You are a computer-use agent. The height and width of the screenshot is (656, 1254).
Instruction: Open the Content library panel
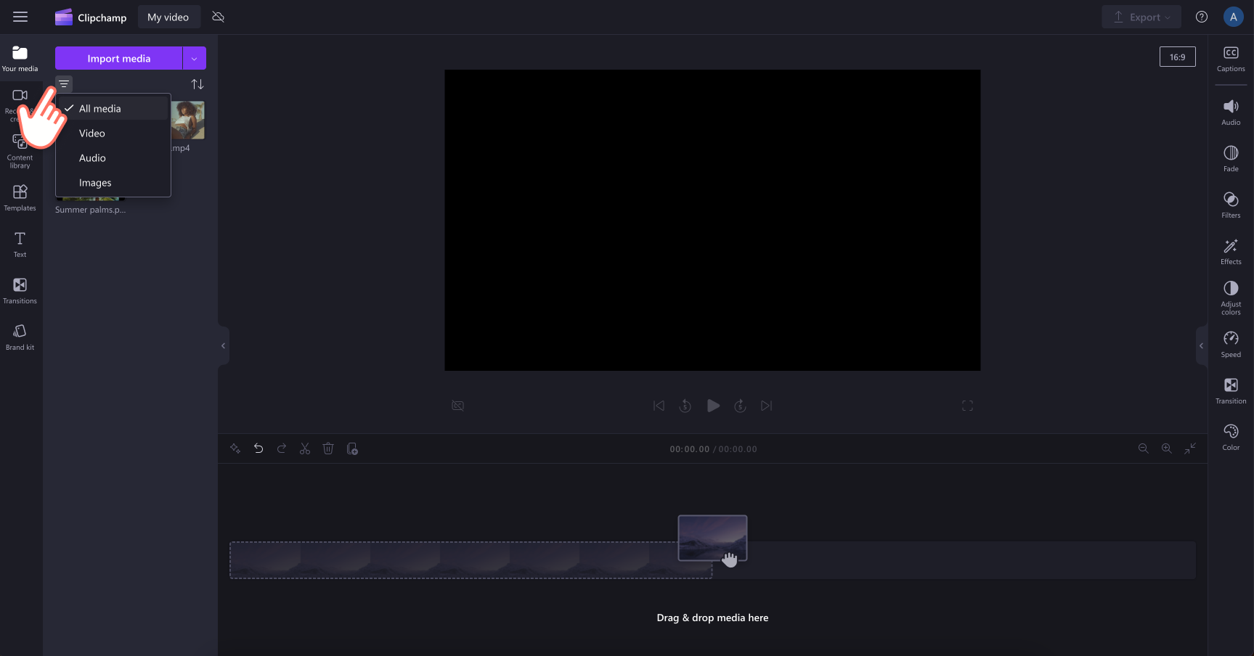tap(20, 152)
